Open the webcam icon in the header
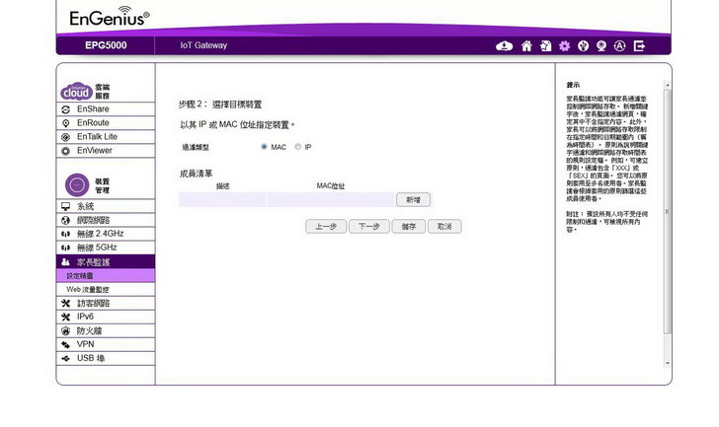The width and height of the screenshot is (719, 427). [x=600, y=45]
